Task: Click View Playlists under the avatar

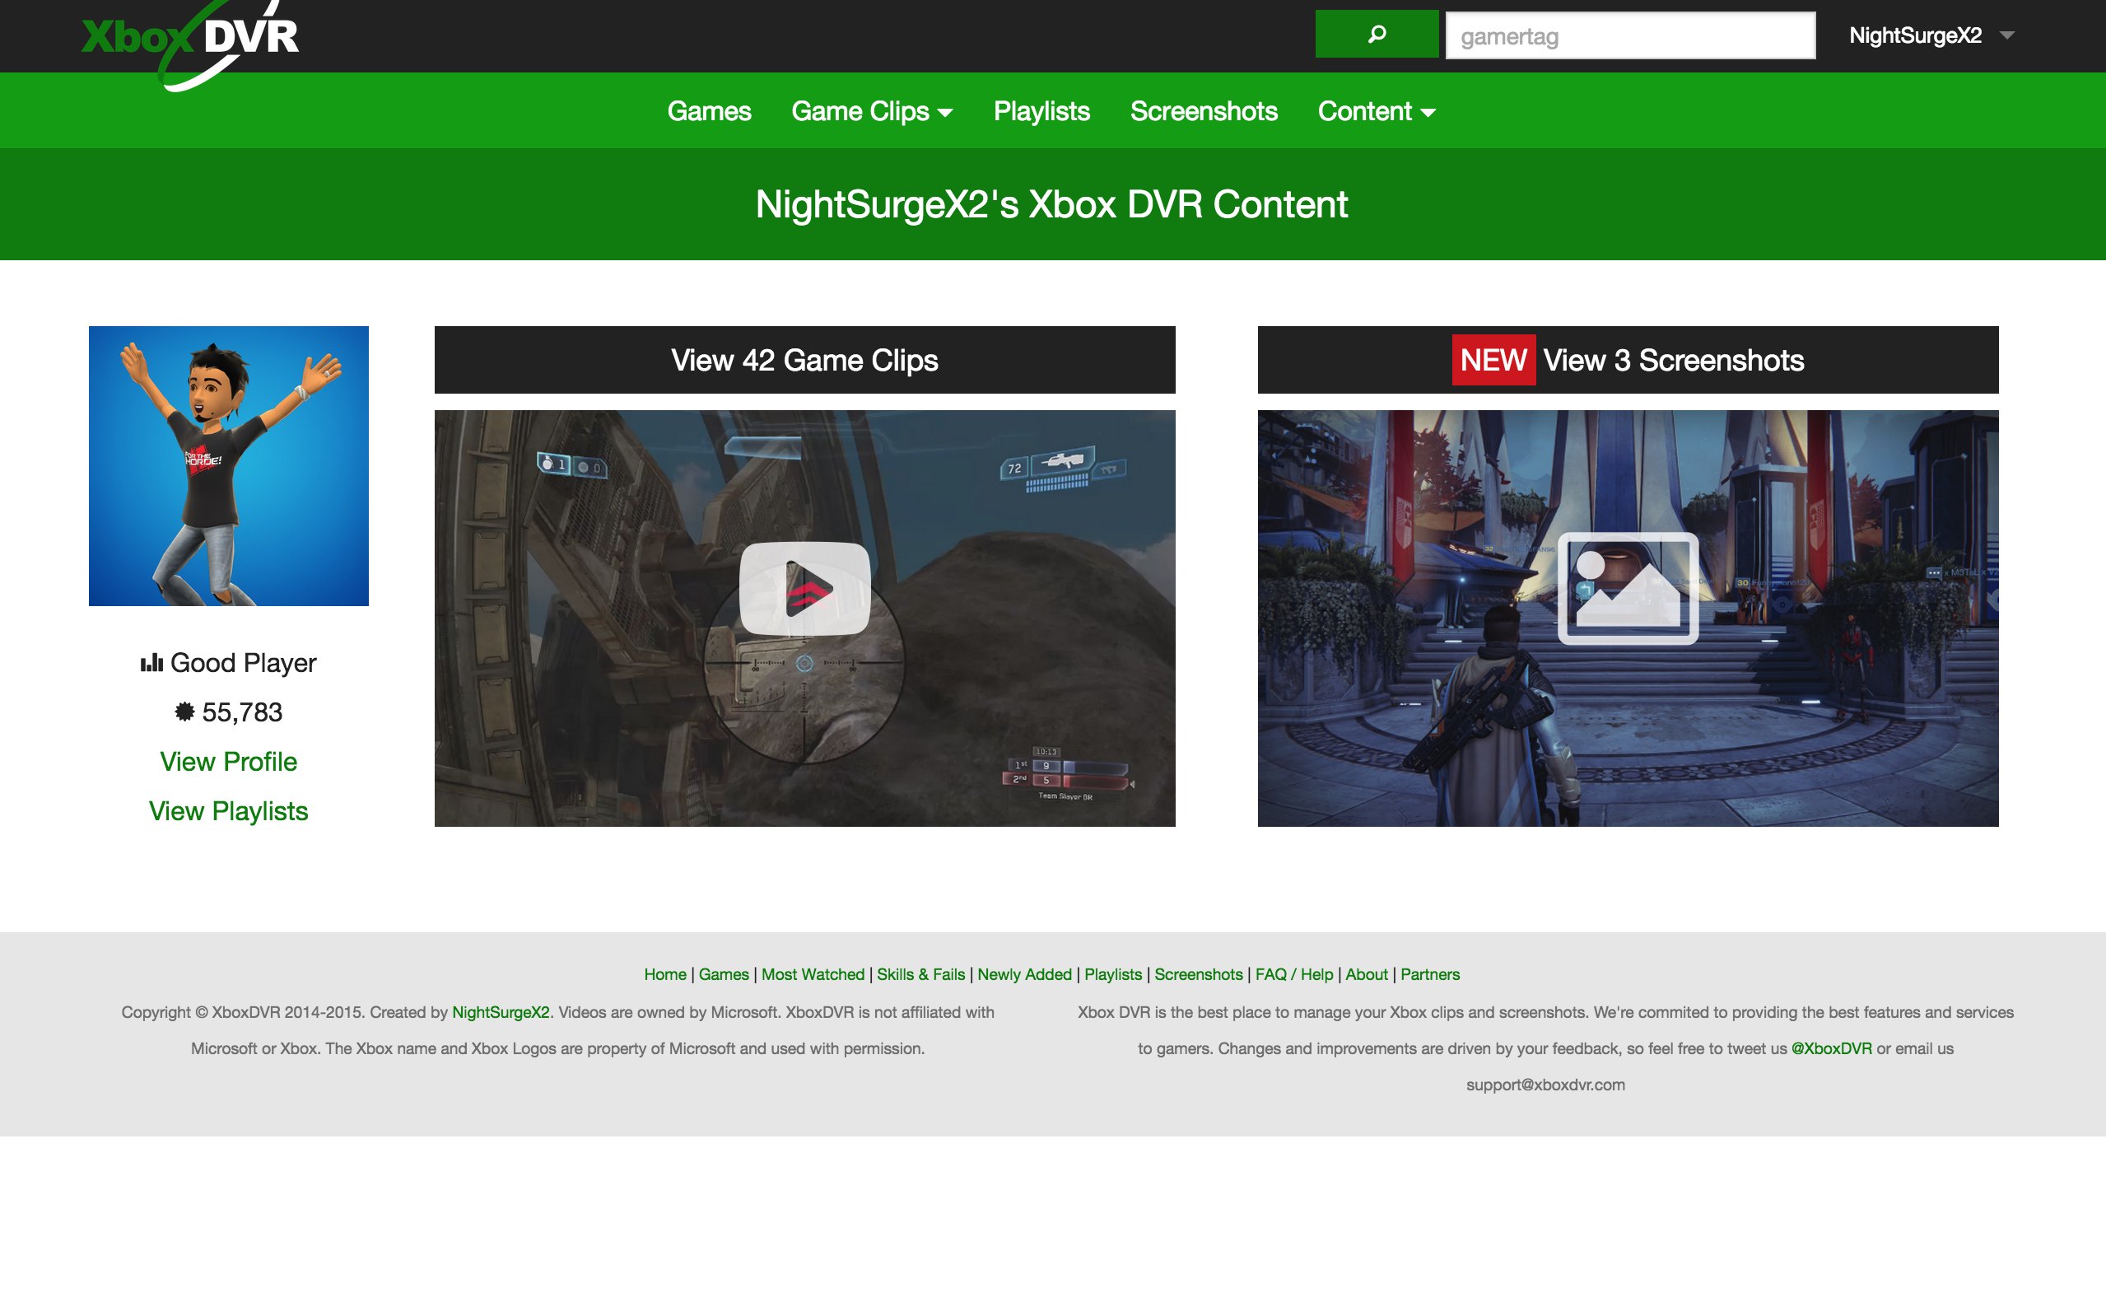Action: (228, 810)
